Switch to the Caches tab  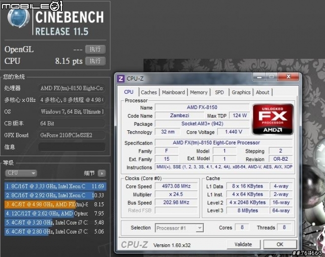click(149, 92)
